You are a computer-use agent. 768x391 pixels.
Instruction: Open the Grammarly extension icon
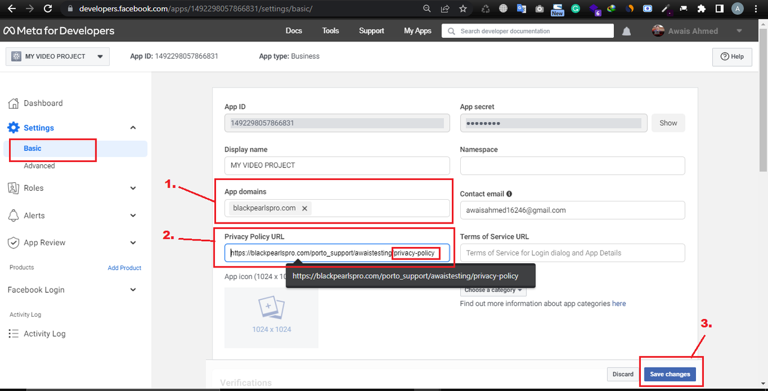point(575,8)
